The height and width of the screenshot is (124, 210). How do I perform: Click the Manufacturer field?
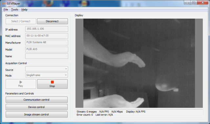pyautogui.click(x=47, y=43)
